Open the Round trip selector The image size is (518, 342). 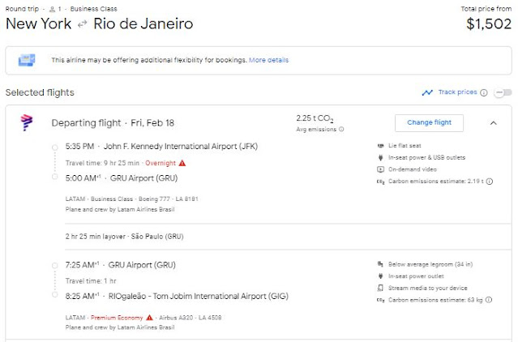pyautogui.click(x=21, y=7)
